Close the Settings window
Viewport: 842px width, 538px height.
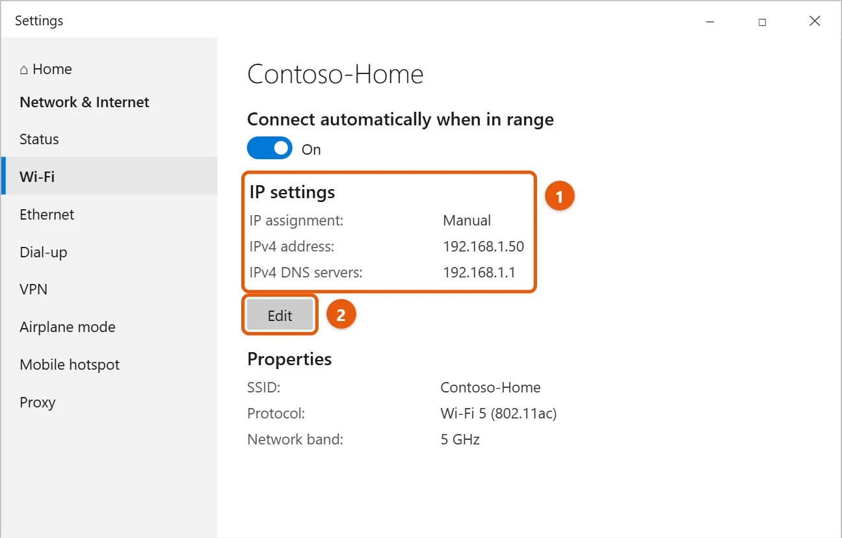815,21
